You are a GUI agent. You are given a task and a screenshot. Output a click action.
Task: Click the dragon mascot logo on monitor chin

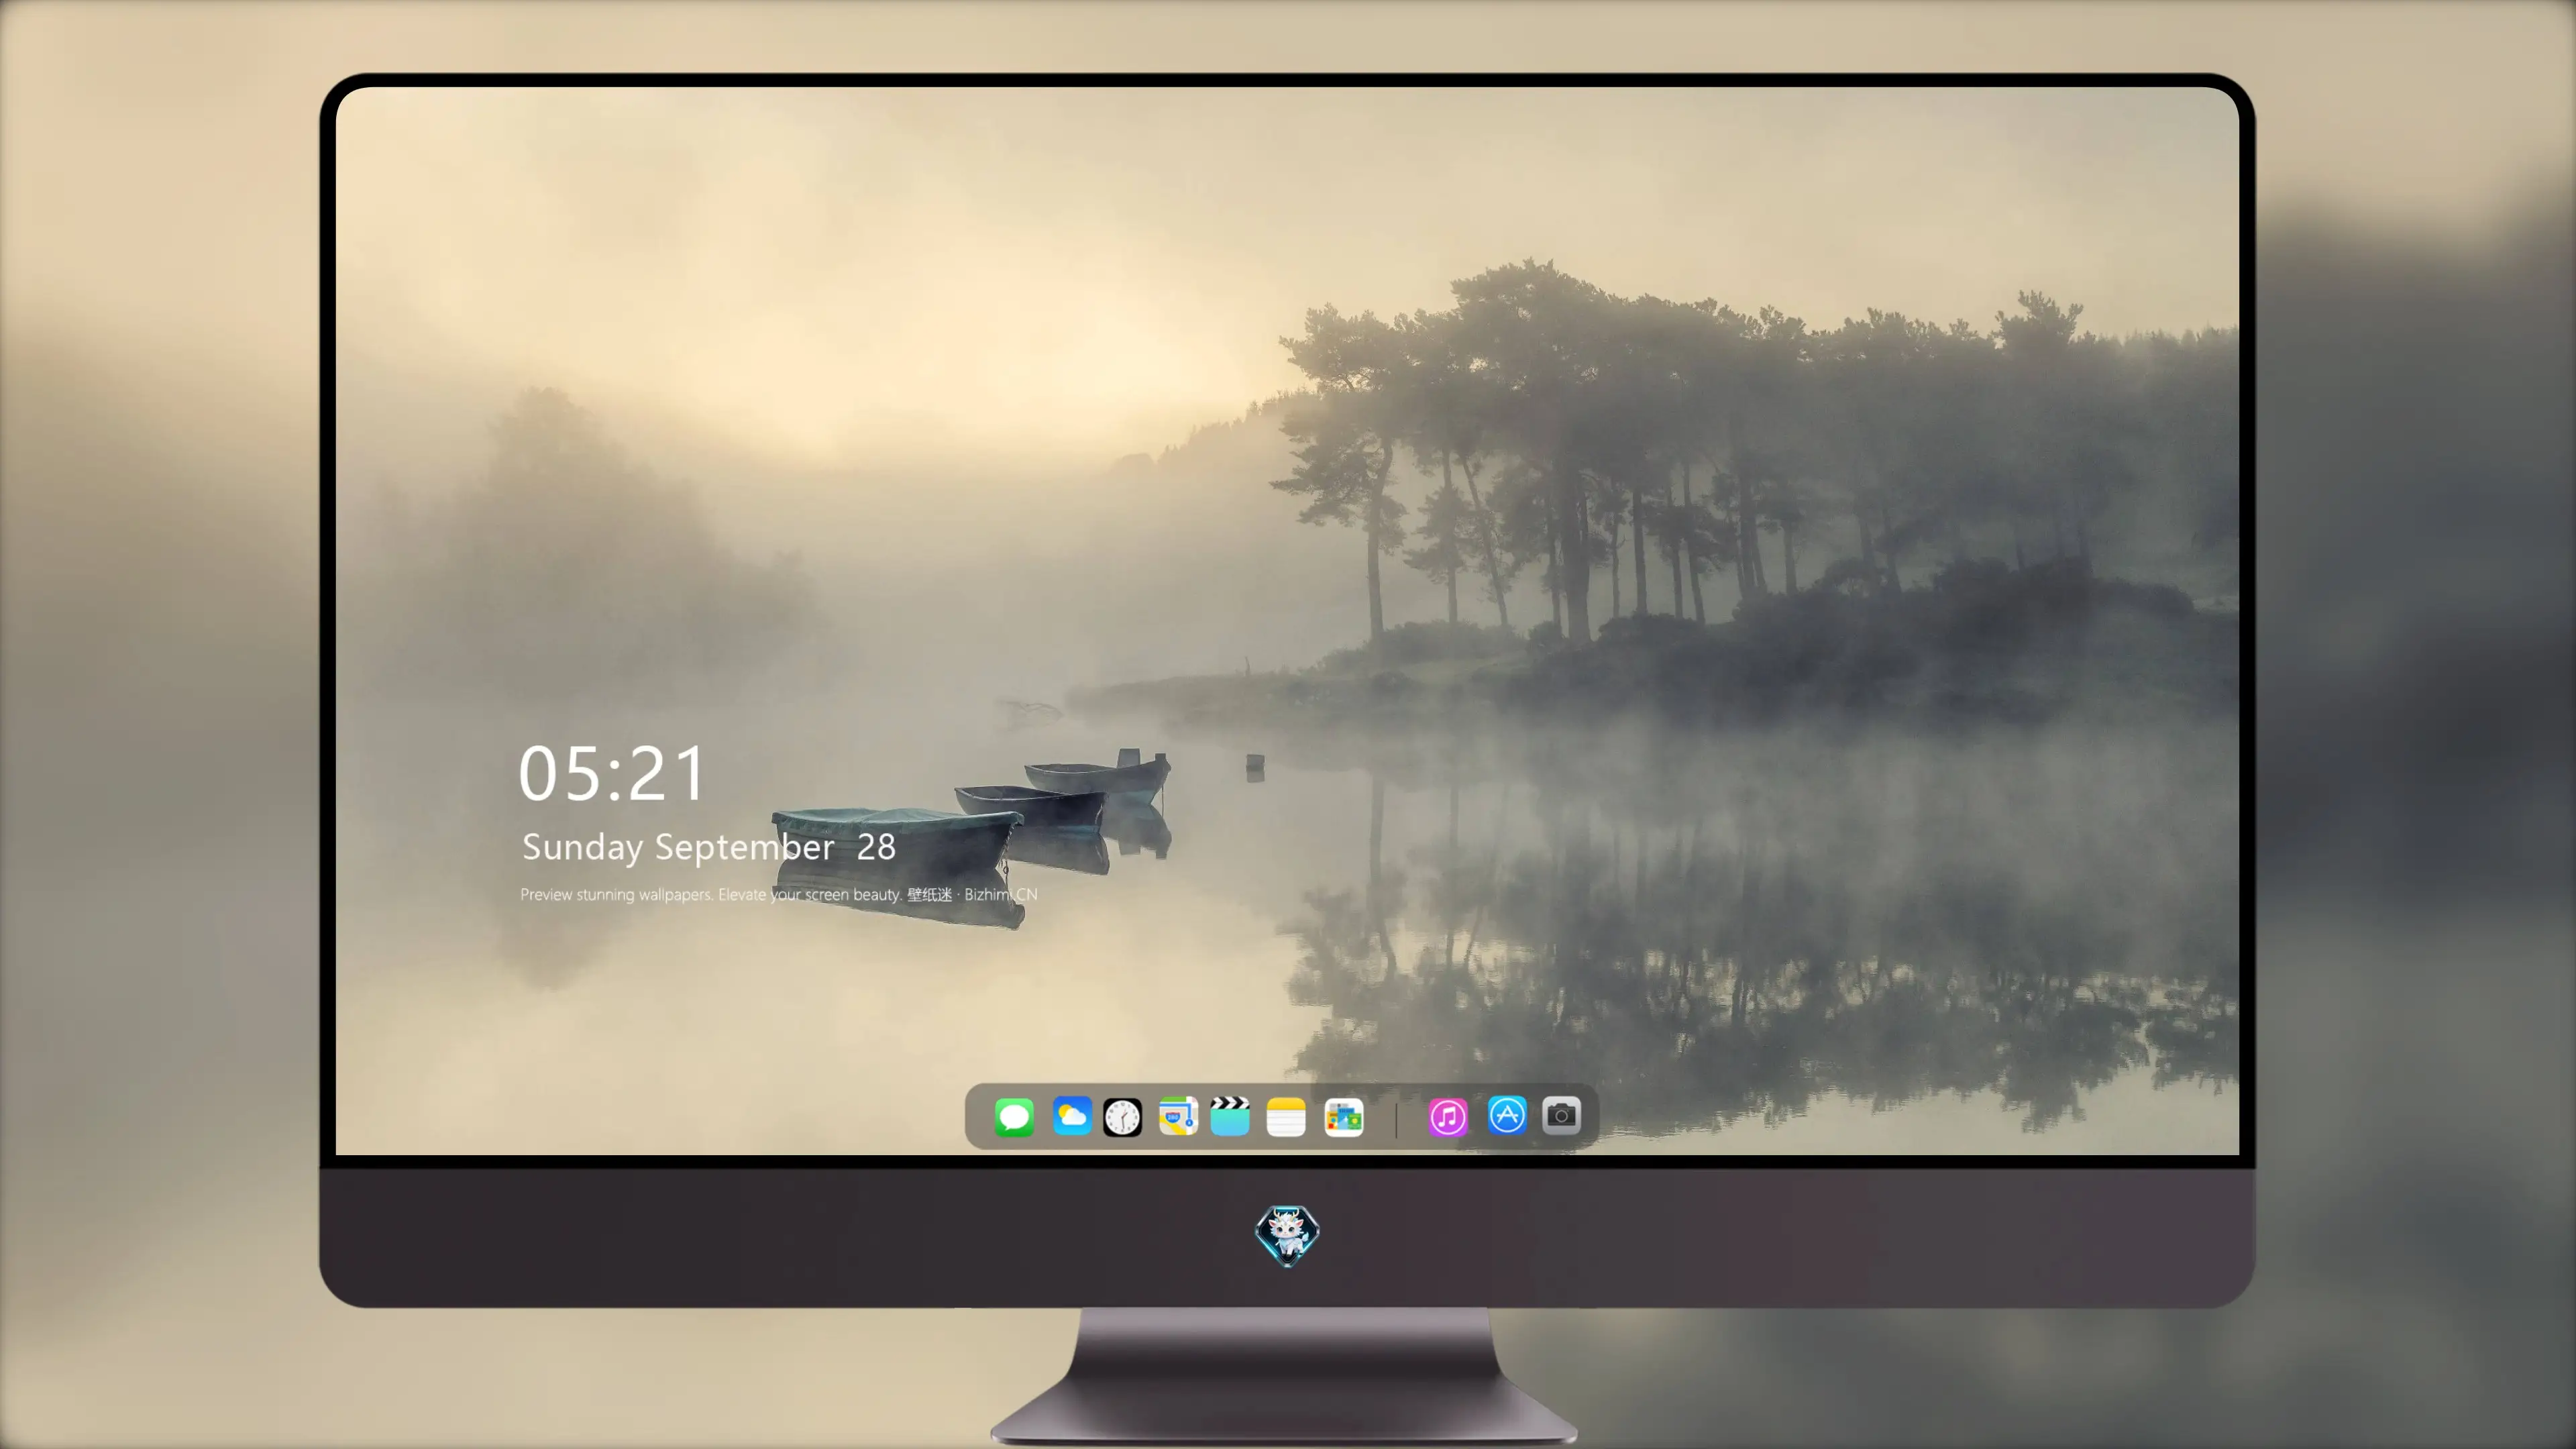(x=1287, y=1235)
